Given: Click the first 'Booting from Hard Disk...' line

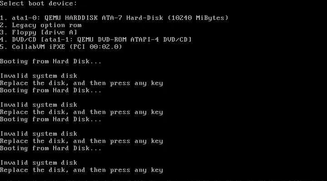Looking at the screenshot, I should click(x=51, y=62).
